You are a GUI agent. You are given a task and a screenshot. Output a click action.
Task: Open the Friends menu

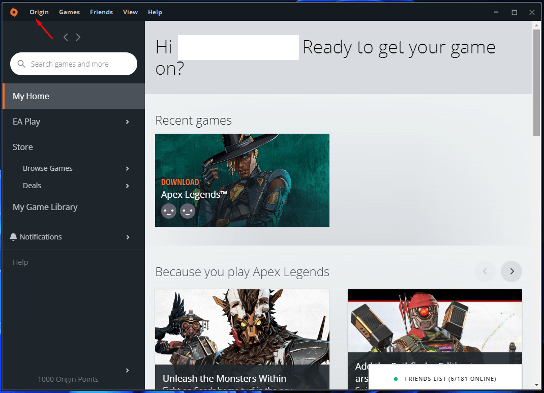[101, 12]
